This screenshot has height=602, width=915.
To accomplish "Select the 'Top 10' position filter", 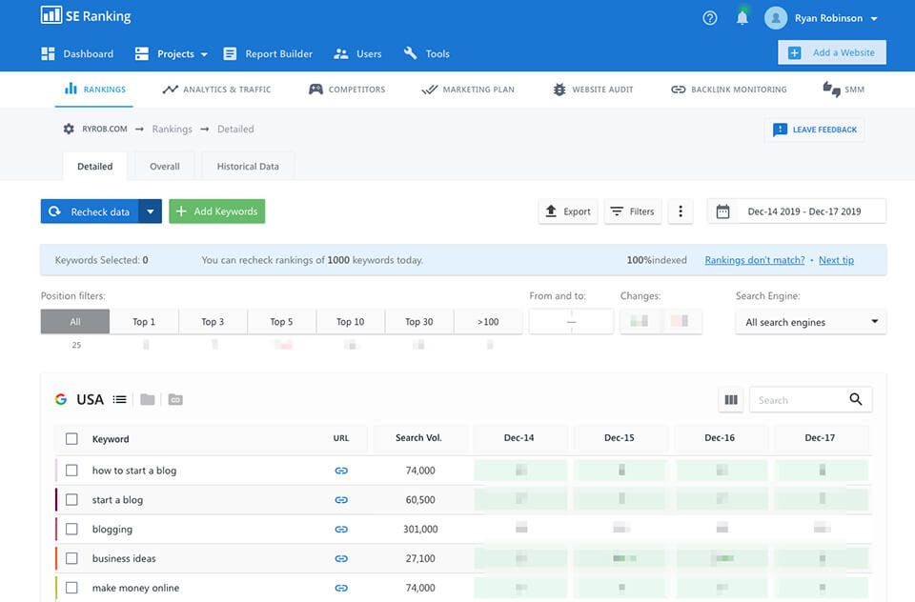I will (350, 321).
